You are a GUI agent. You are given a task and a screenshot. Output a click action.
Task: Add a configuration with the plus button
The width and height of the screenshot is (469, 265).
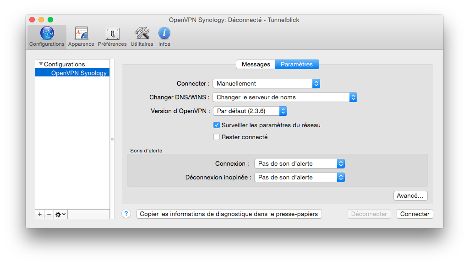point(40,214)
